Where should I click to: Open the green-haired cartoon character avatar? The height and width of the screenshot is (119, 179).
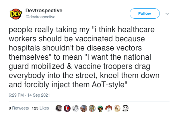tap(100, 108)
